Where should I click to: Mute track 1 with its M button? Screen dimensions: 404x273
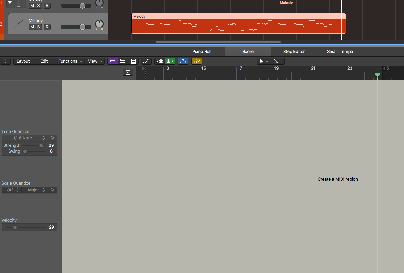[32, 6]
